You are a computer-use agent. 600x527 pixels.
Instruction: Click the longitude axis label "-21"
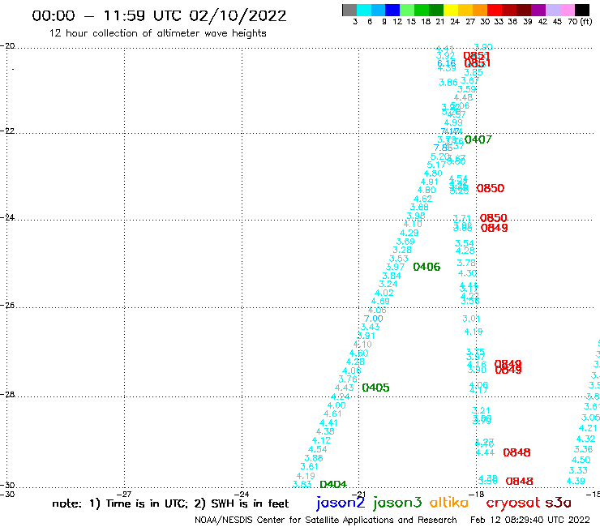point(358,494)
